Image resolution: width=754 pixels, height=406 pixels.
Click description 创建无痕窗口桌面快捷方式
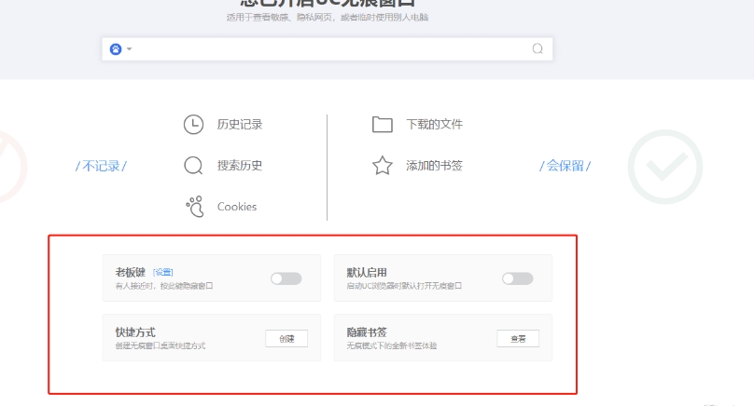coord(161,345)
